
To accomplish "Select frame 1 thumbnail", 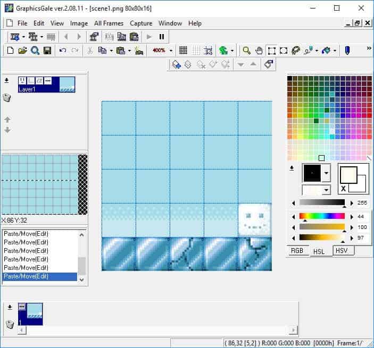I will [30, 314].
